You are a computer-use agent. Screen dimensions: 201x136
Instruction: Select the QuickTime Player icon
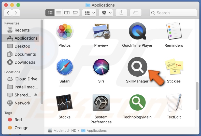pos(137,31)
